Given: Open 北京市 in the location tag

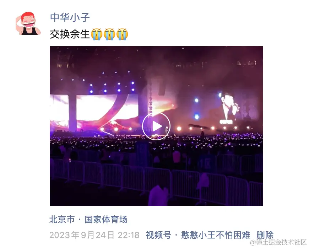Looking at the screenshot, I should pos(62,219).
